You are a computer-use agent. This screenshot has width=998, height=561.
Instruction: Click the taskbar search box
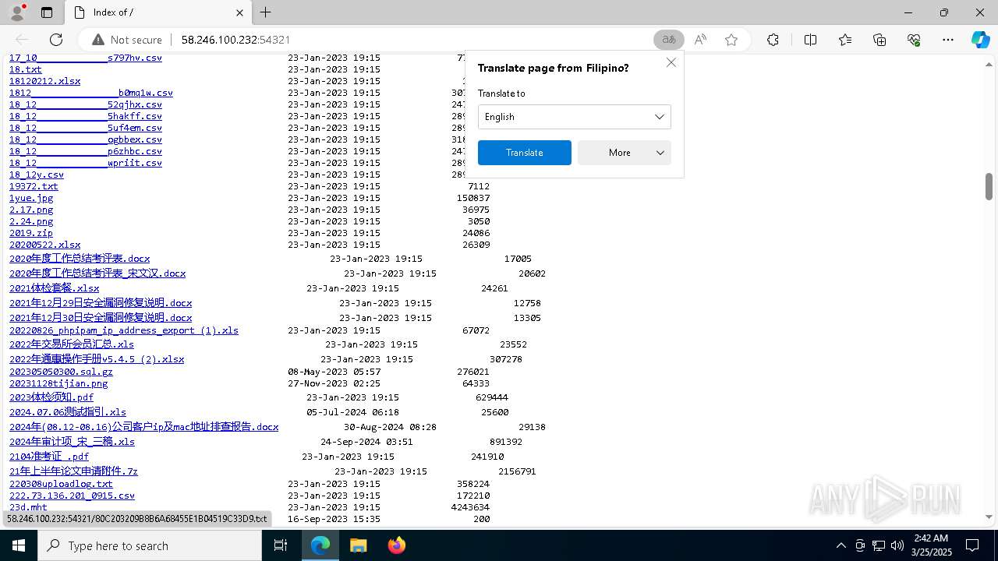coord(150,545)
